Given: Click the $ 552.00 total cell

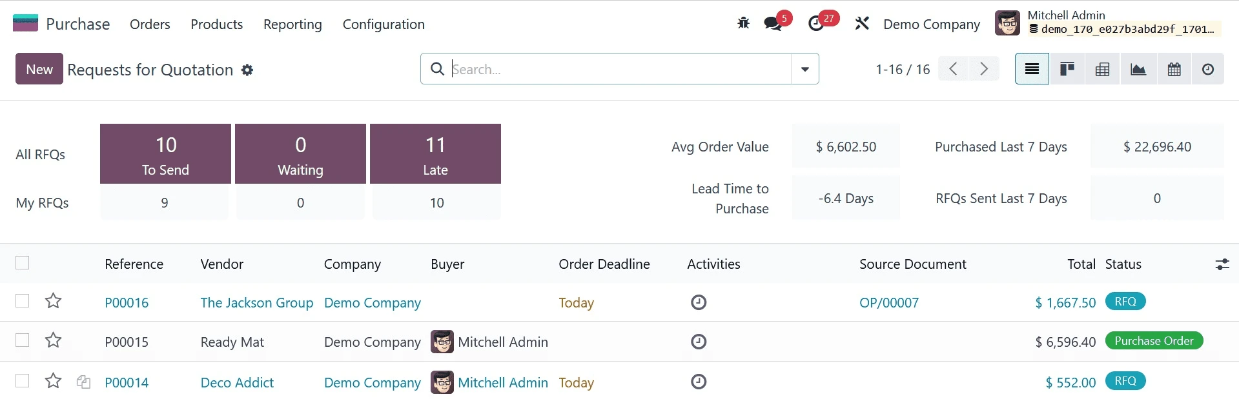Looking at the screenshot, I should coord(1070,383).
